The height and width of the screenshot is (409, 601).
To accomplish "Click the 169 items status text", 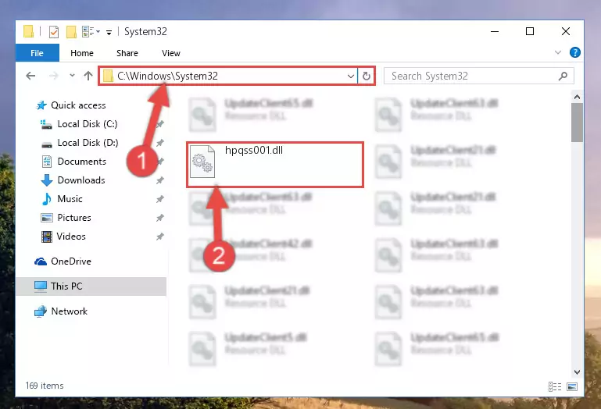I will [x=45, y=386].
